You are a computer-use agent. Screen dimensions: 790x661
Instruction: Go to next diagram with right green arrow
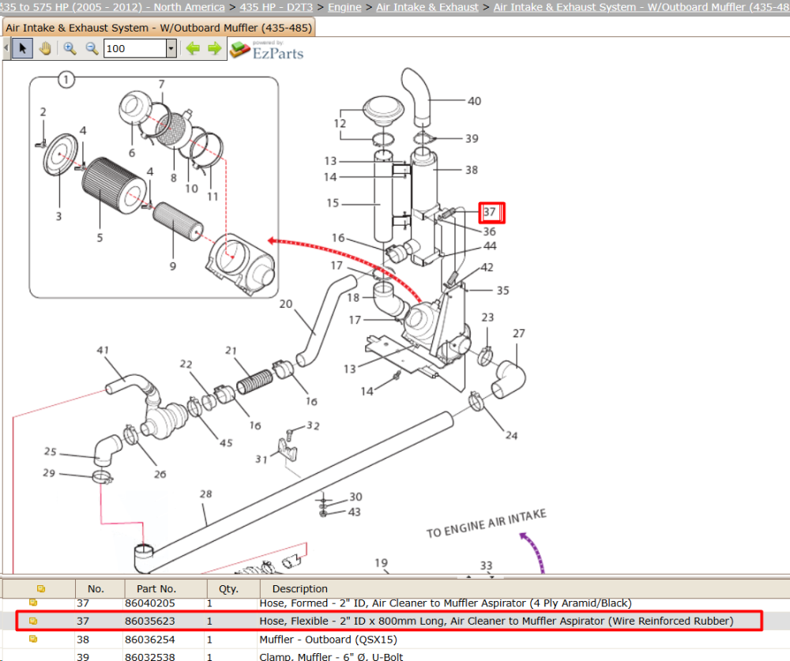coord(215,48)
